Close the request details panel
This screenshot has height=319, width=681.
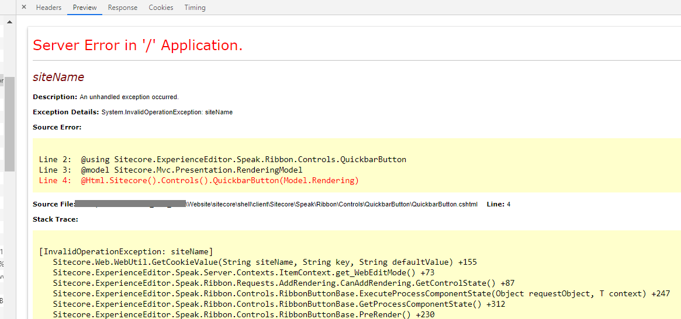coord(24,7)
